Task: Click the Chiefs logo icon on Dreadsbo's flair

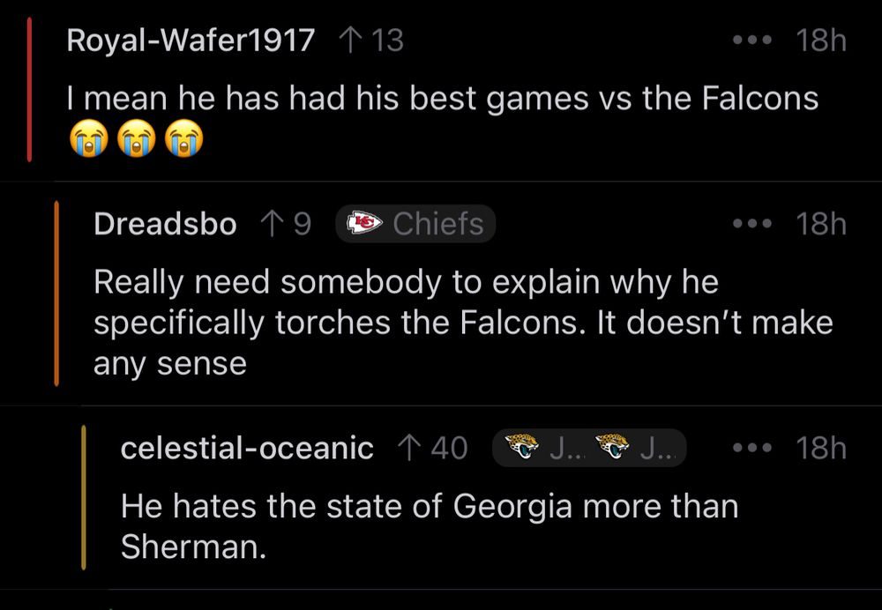Action: tap(364, 224)
